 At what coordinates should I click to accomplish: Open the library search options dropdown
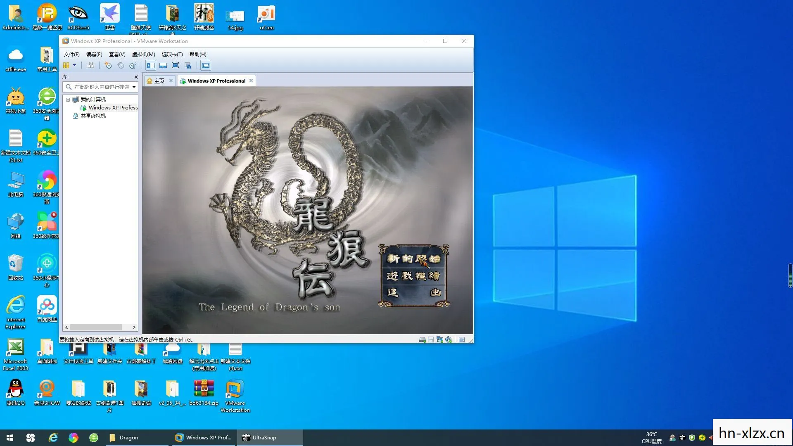[134, 87]
